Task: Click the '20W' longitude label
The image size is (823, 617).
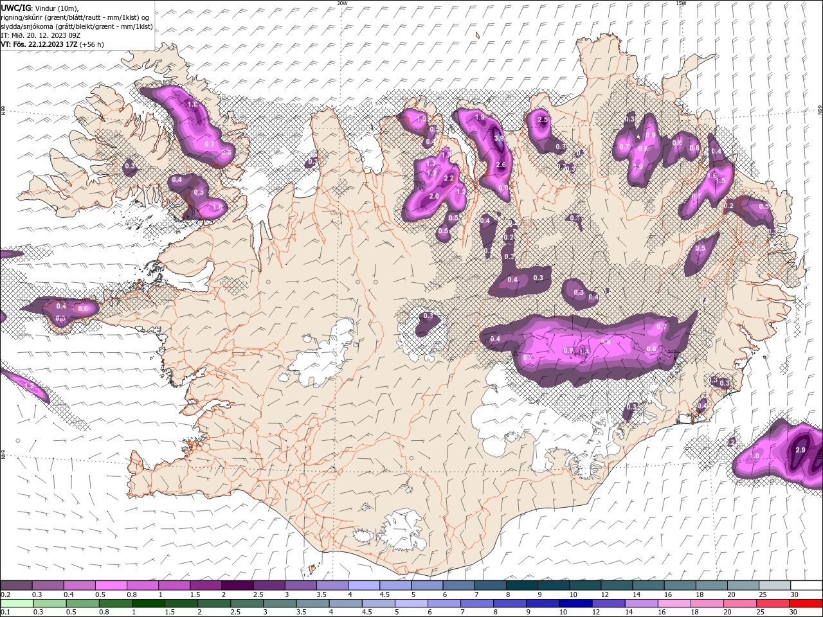Action: pos(342,3)
